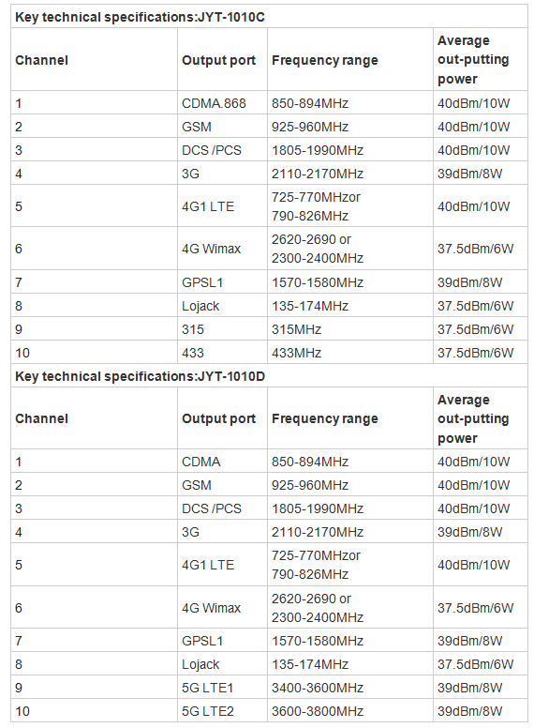Select the CDMA.868 output port cell
534x728 pixels.
(223, 102)
